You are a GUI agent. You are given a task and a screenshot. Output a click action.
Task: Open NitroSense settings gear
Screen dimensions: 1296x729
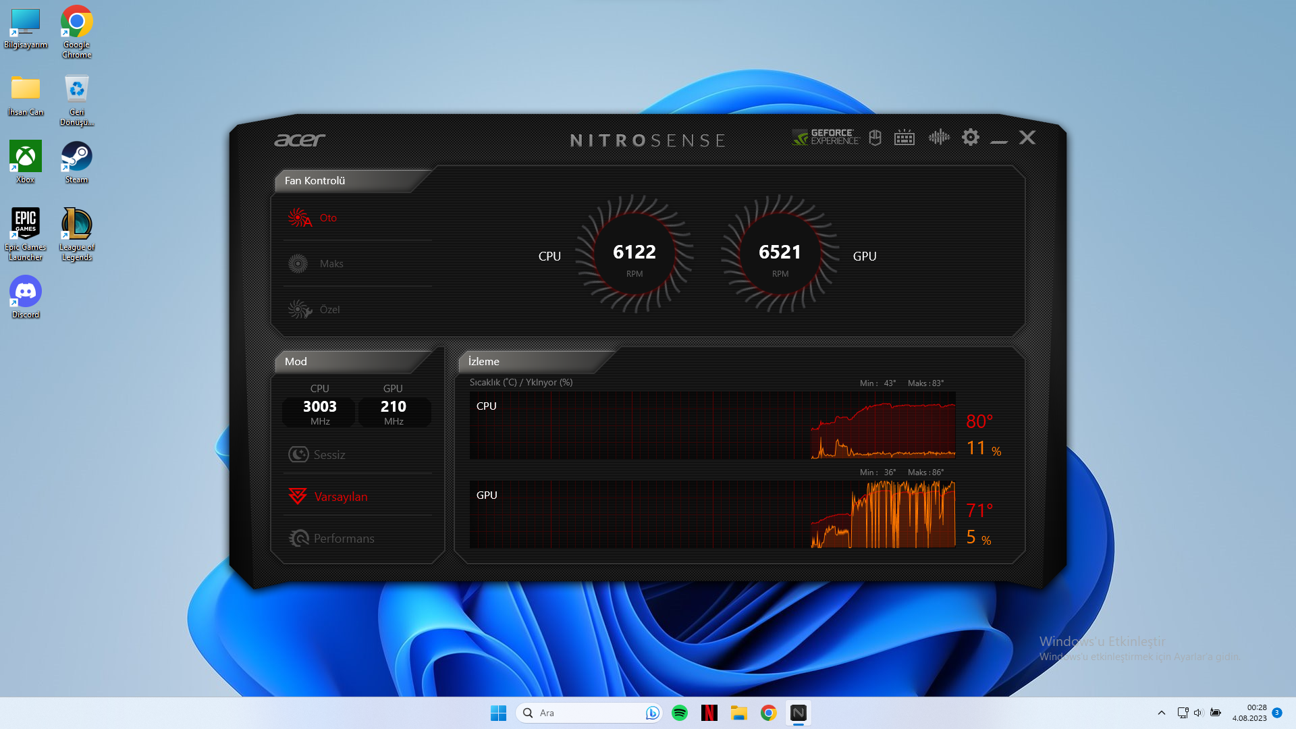[970, 138]
